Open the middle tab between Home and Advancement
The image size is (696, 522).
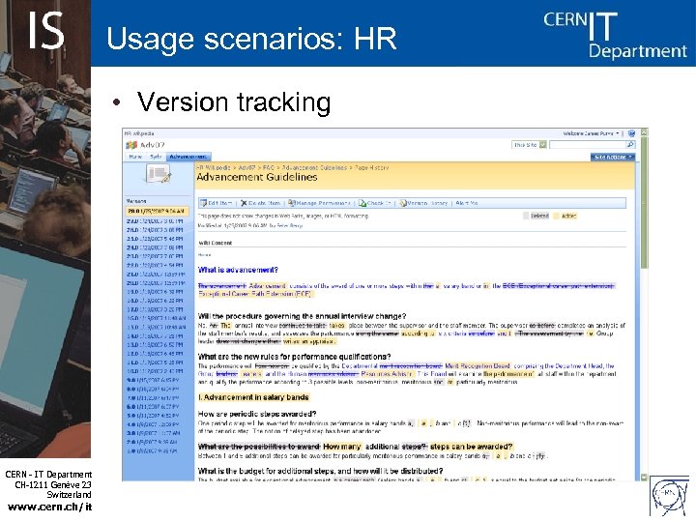point(156,157)
